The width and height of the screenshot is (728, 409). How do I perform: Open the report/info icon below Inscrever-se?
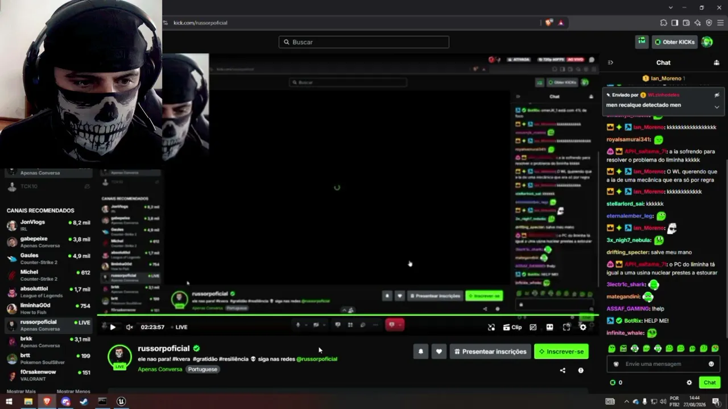point(581,370)
